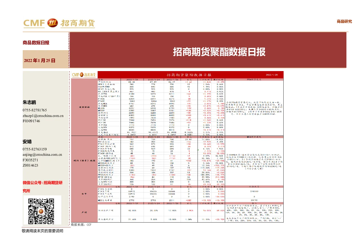The height and width of the screenshot is (250, 354).
Task: Click the phone number 0755-82781765
Action: coord(35,110)
